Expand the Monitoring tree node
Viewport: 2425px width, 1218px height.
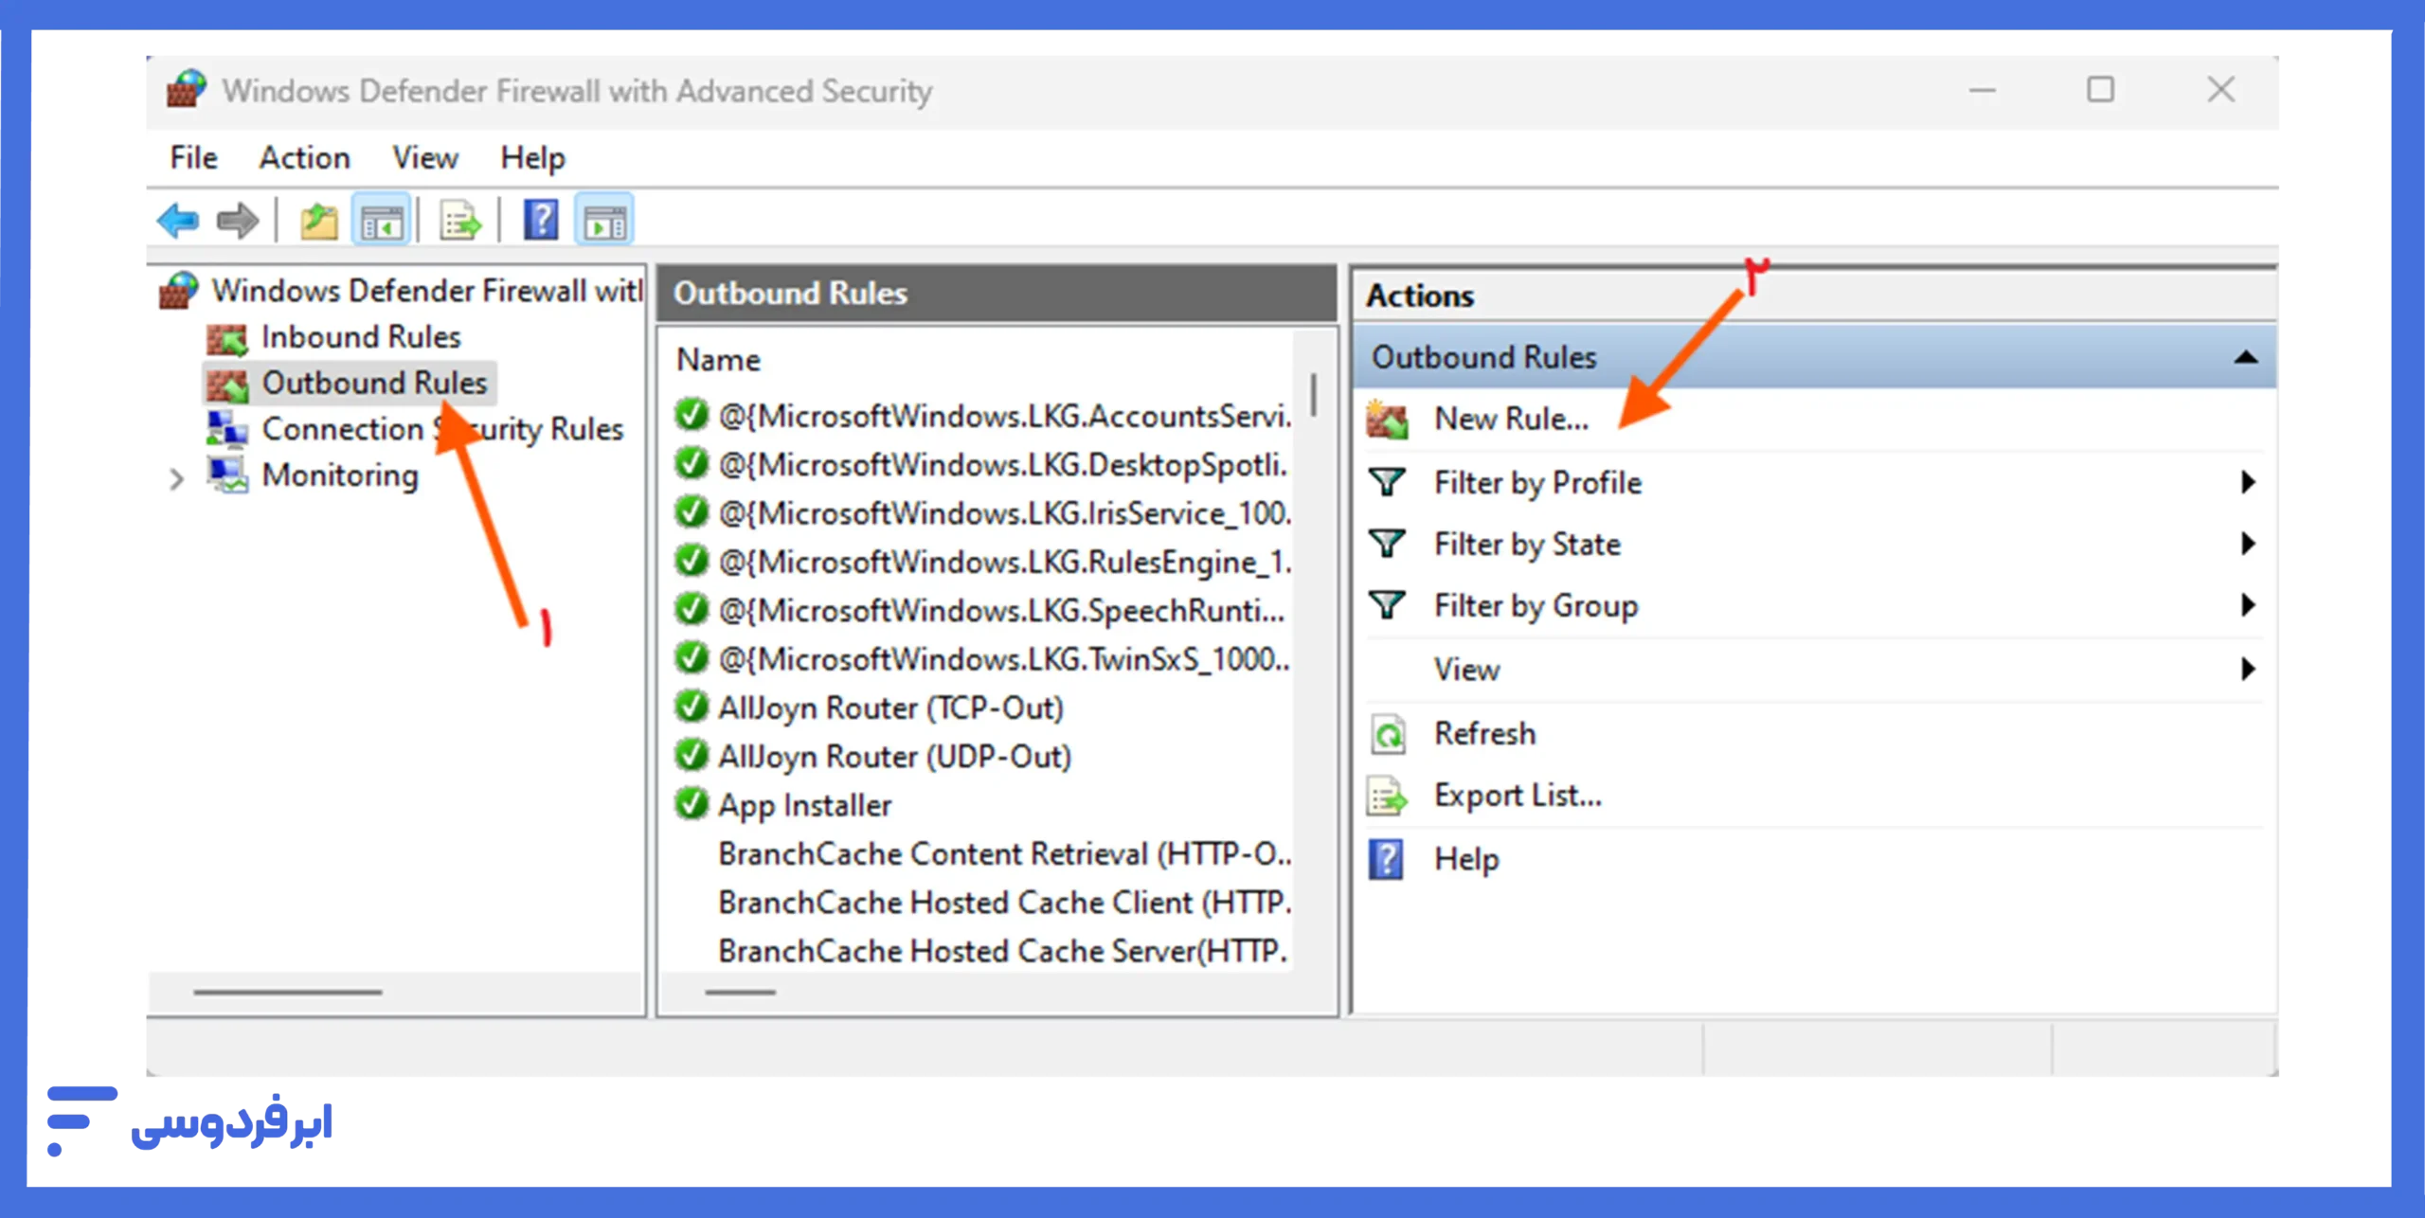(176, 478)
